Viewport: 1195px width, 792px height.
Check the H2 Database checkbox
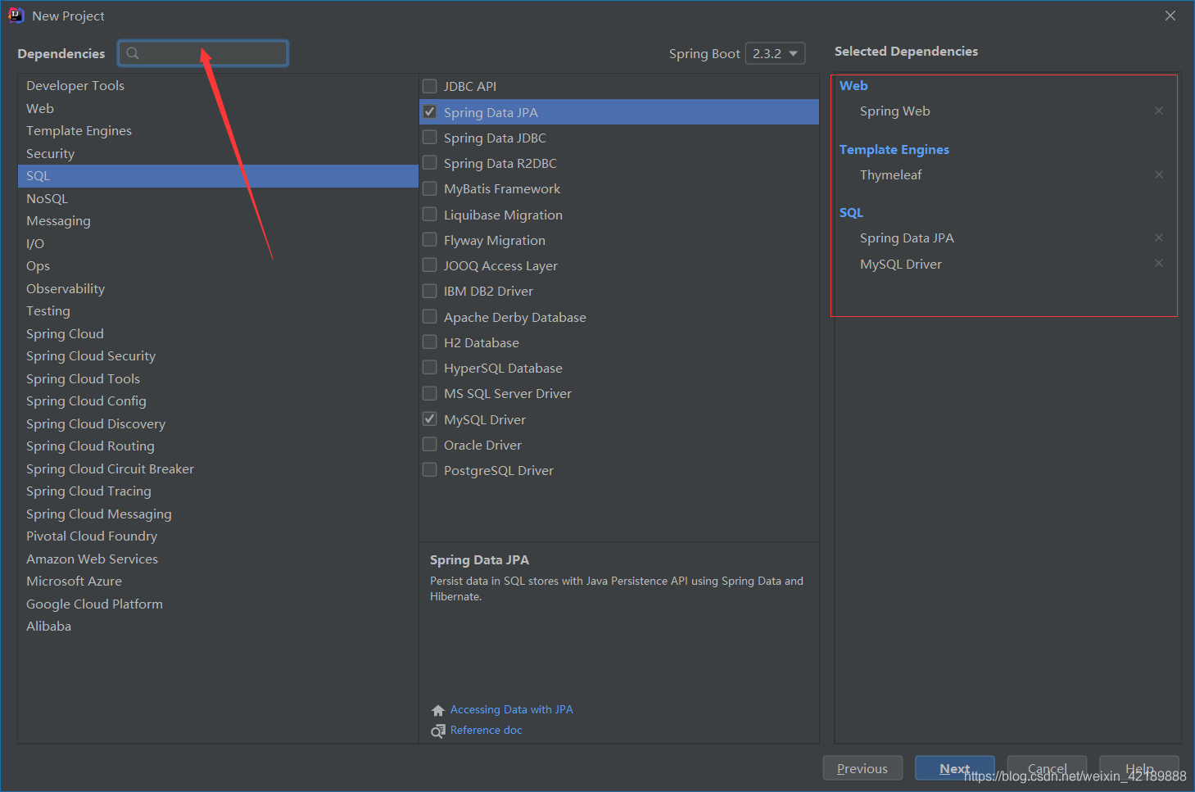pos(429,342)
